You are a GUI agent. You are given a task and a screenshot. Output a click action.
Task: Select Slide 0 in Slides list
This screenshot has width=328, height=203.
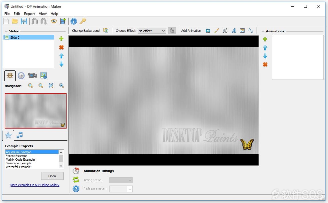pos(29,37)
